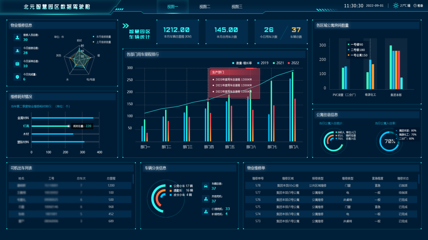Select the 视图一 tab
The image size is (428, 240).
click(173, 7)
